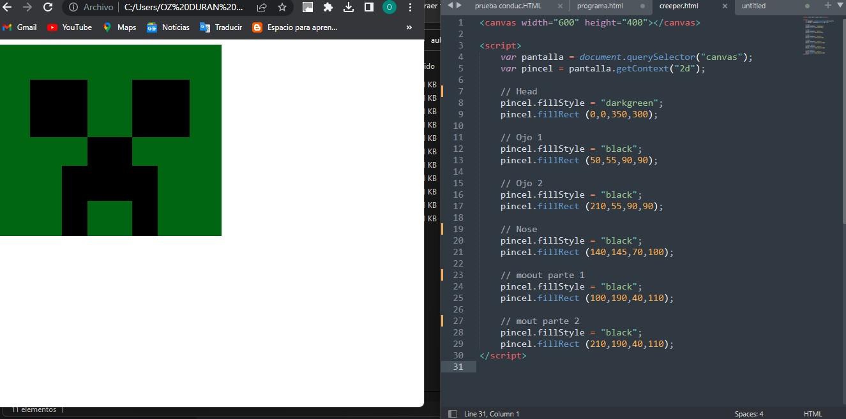Open the image extension icon in Chrome toolbar
The image size is (846, 419).
(308, 7)
